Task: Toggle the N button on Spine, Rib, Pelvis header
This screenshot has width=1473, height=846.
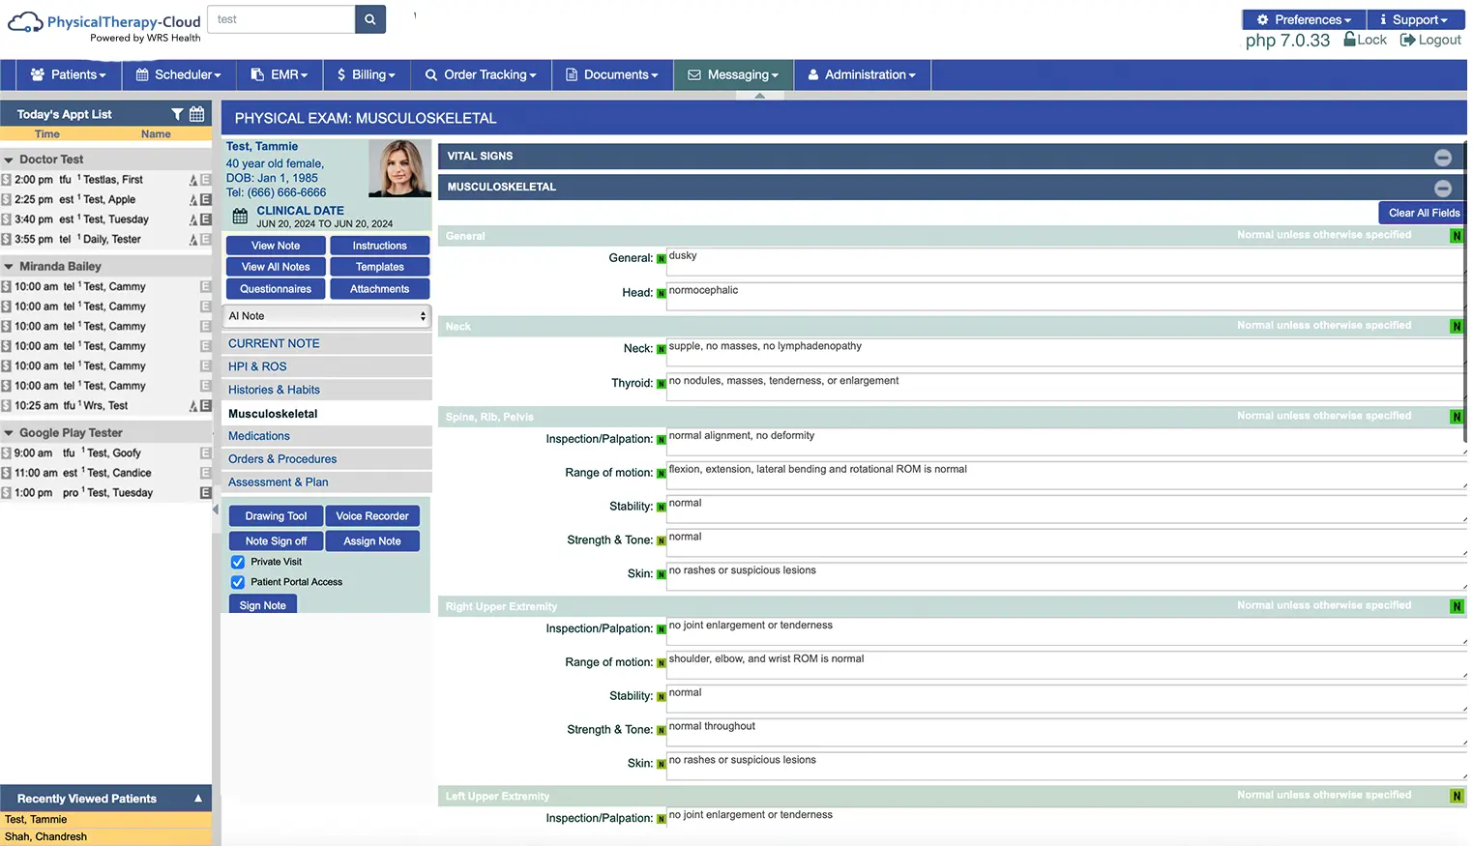Action: click(x=1456, y=416)
